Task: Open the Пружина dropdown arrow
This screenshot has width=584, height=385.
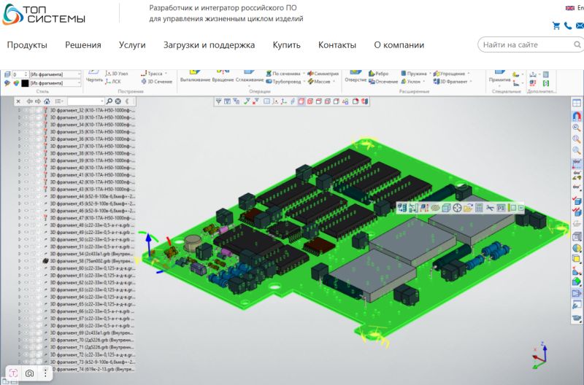Action: (x=430, y=74)
